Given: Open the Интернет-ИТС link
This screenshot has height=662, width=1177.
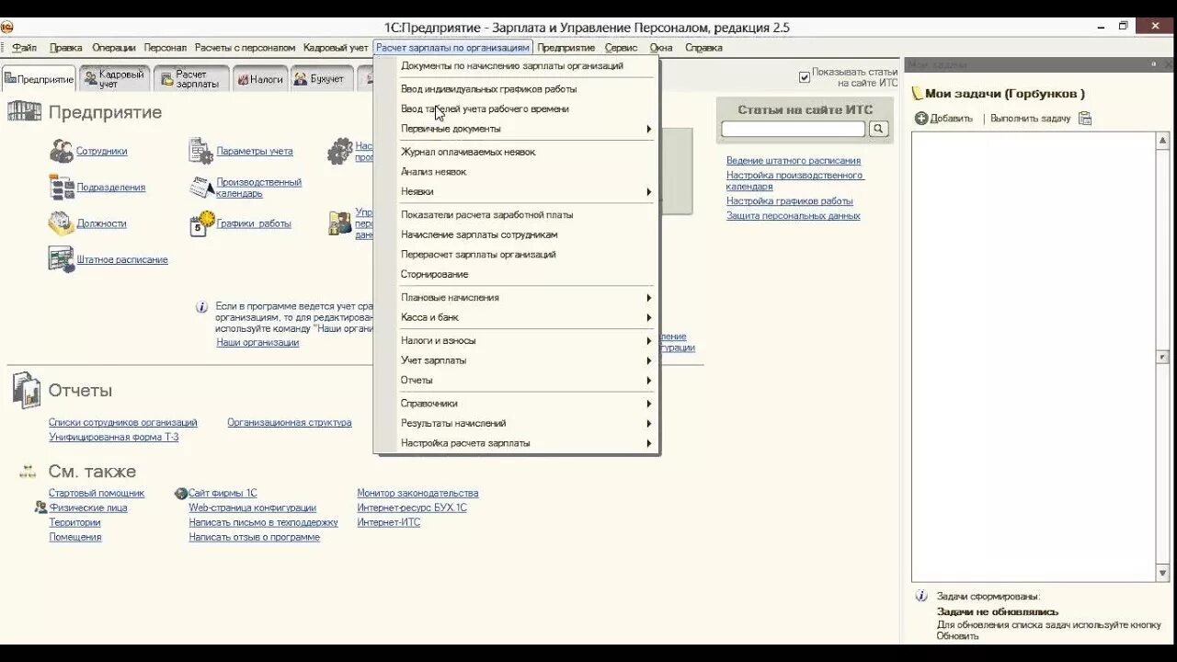Looking at the screenshot, I should point(389,522).
